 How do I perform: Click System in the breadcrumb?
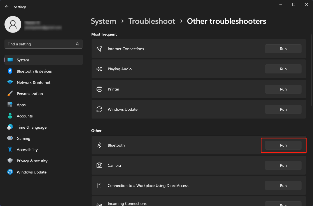coord(103,21)
